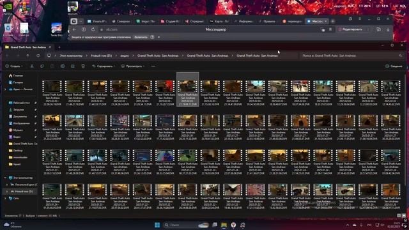
Task: Delete selected file with the trash icon
Action: (x=83, y=66)
